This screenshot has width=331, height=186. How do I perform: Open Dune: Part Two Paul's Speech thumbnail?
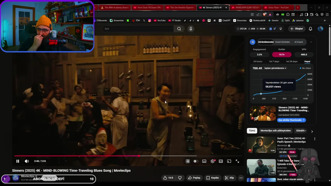click(x=261, y=145)
